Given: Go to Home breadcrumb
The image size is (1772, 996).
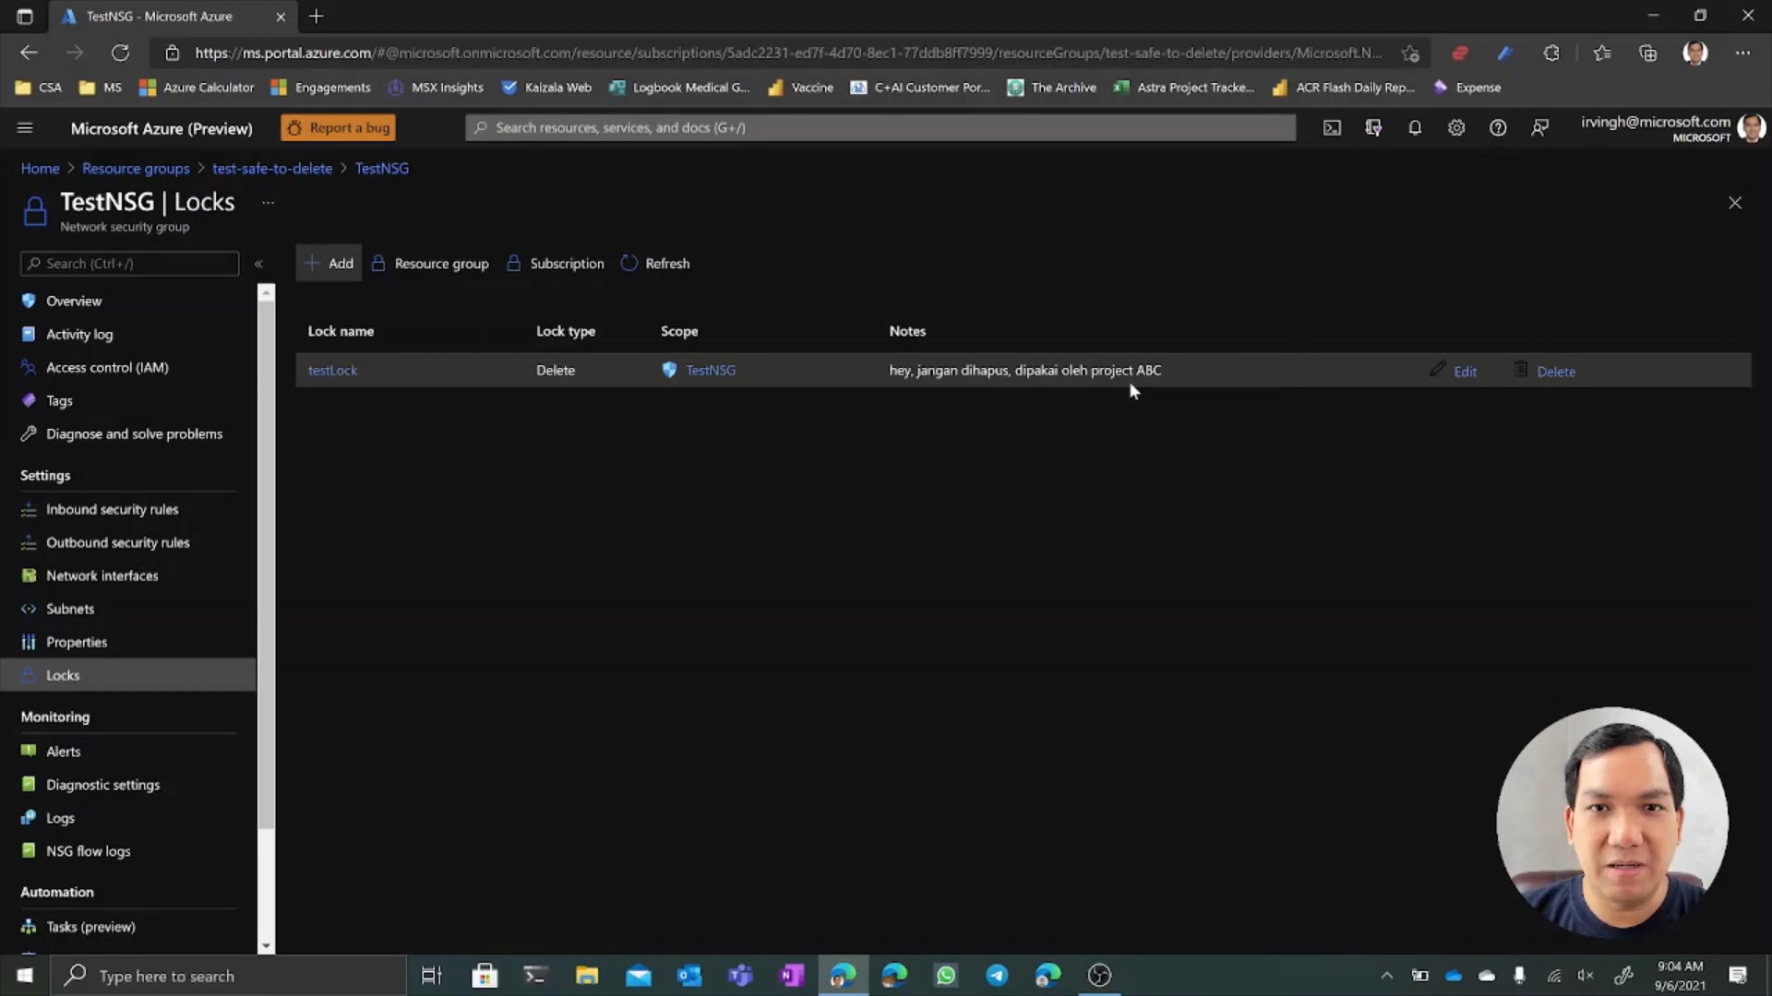Looking at the screenshot, I should tap(40, 168).
